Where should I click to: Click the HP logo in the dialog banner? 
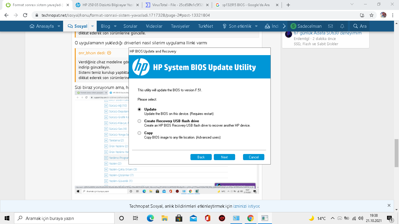pos(141,67)
